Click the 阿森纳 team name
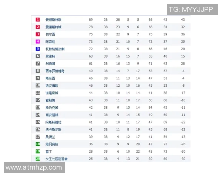Image resolution: width=222 pixels, height=177 pixels. coord(50,42)
